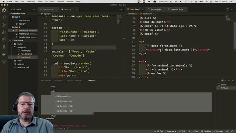
Task: Close test.html in Open Editors list
Action: (x=13, y=30)
